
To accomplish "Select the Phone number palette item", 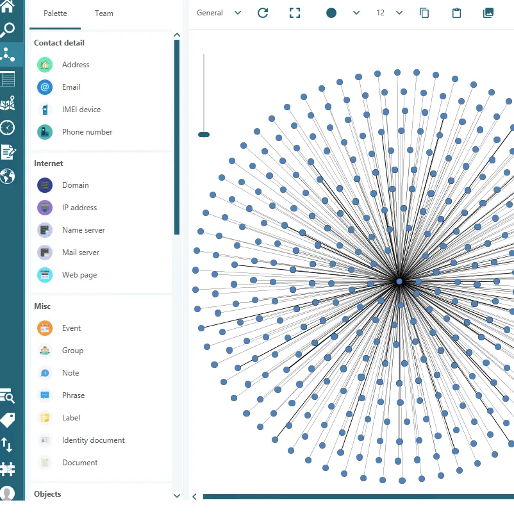I will 87,132.
